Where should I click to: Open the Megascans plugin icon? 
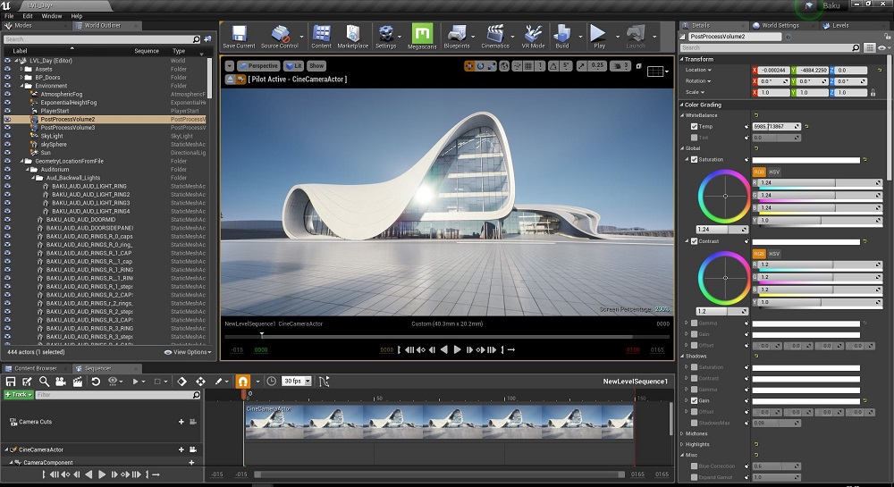pos(422,37)
